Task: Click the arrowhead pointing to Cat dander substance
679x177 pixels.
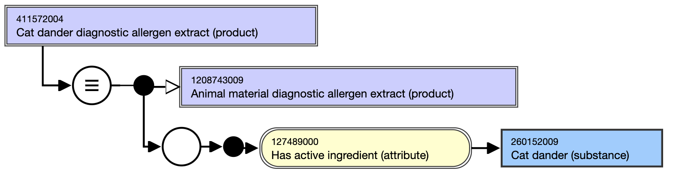Action: 494,148
